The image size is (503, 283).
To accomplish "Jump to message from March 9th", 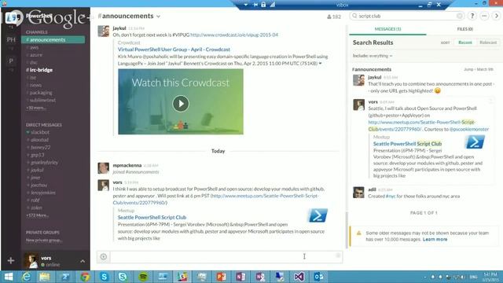I will pyautogui.click(x=479, y=69).
